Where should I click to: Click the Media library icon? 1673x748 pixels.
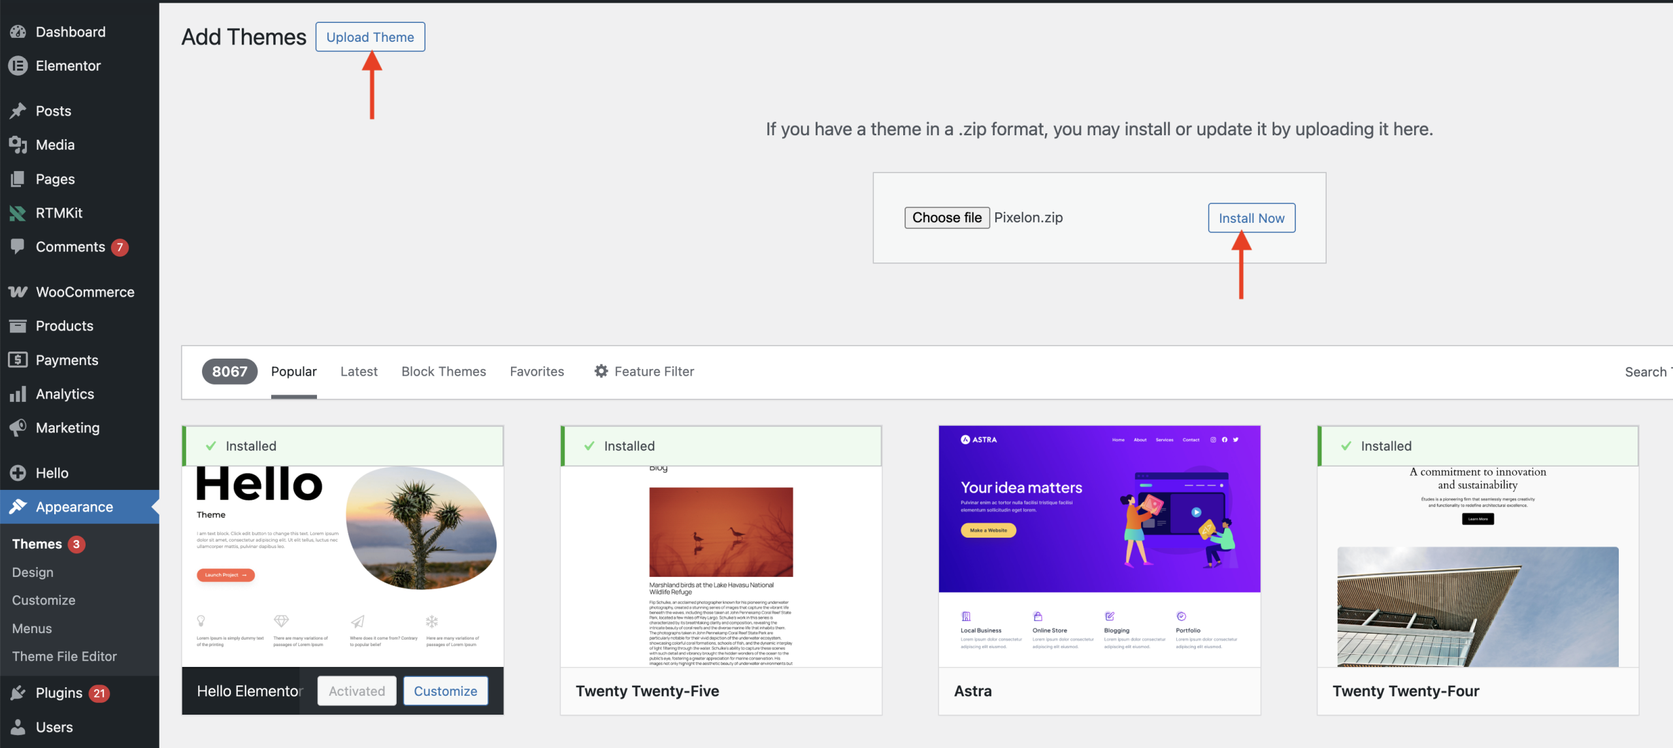[18, 145]
